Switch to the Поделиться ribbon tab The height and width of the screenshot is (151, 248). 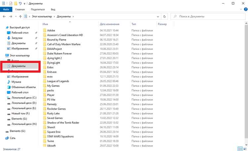click(38, 10)
